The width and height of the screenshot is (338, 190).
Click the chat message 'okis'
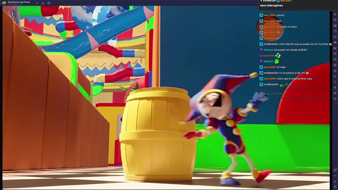pyautogui.click(x=279, y=21)
